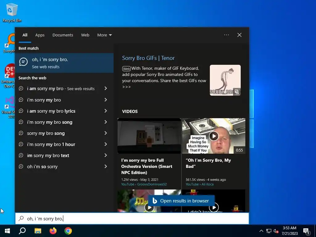This screenshot has width=316, height=237.
Task: Expand arrow for 'im sorry my bro text'
Action: (106, 155)
